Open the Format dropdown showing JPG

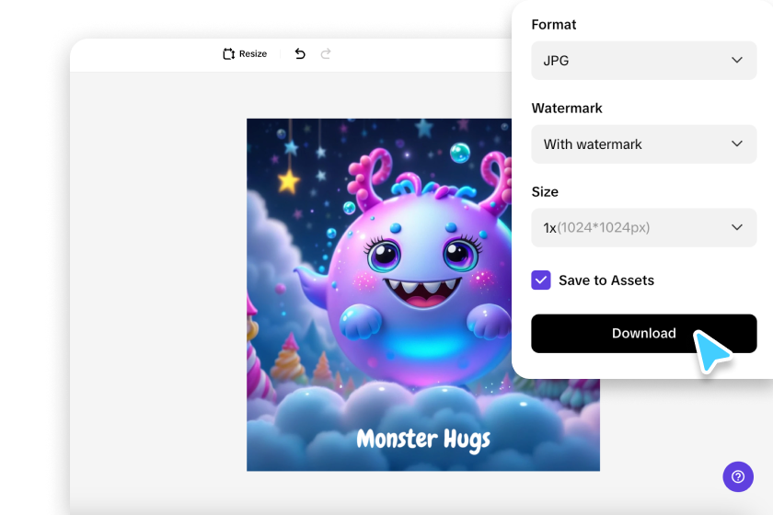pos(643,61)
